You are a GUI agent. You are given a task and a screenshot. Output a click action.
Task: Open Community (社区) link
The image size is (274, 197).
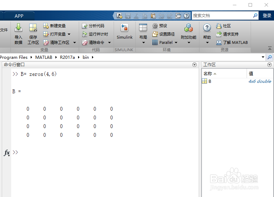coord(223,26)
